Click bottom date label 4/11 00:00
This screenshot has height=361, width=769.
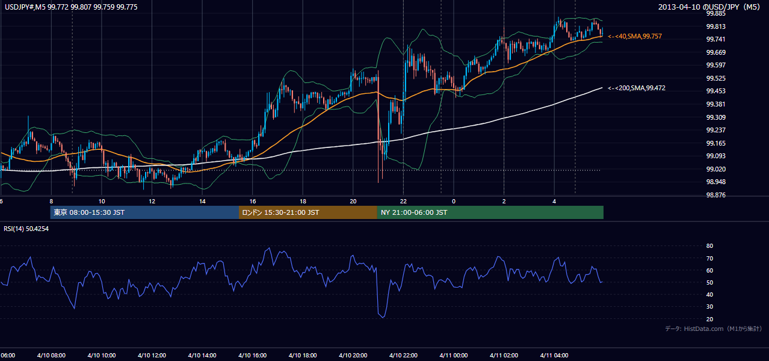click(x=453, y=355)
